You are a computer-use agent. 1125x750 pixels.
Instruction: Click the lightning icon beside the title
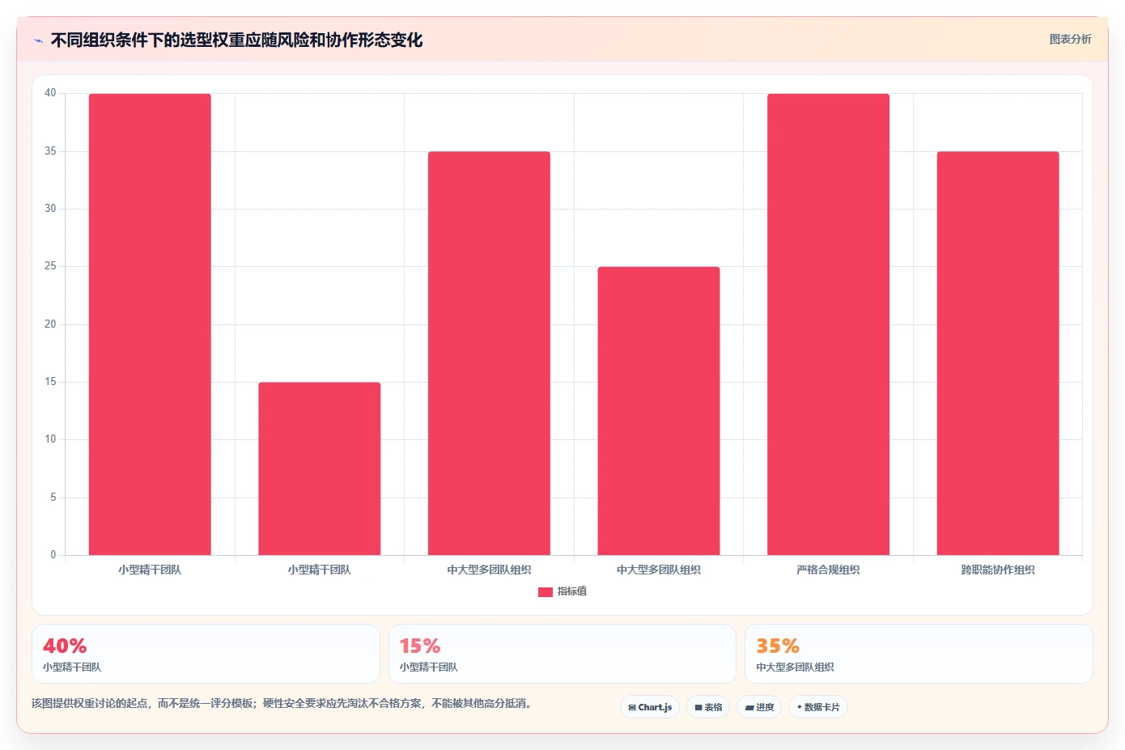[x=38, y=40]
